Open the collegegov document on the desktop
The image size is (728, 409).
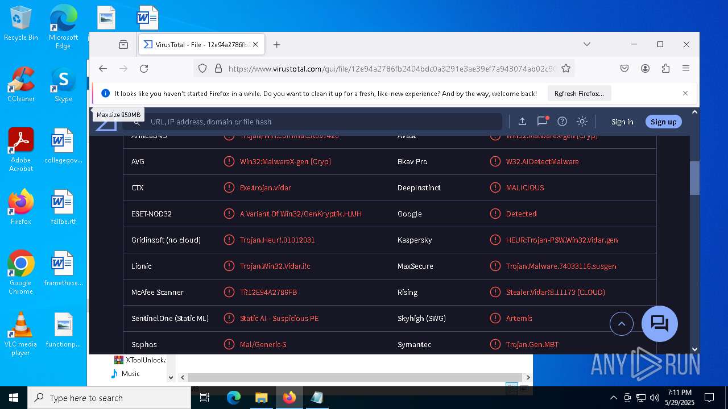pos(63,146)
